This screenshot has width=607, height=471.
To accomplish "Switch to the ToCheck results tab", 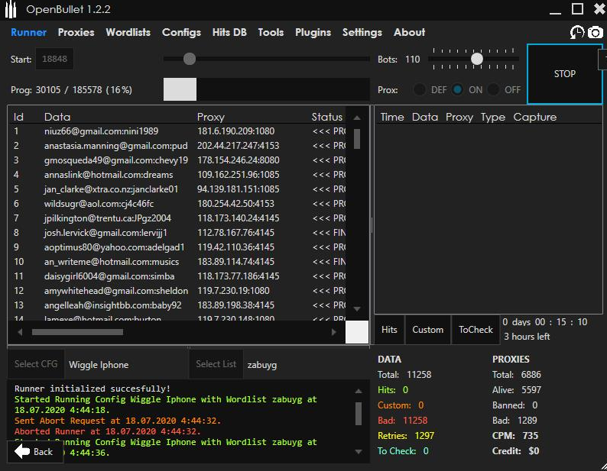I will pos(476,330).
